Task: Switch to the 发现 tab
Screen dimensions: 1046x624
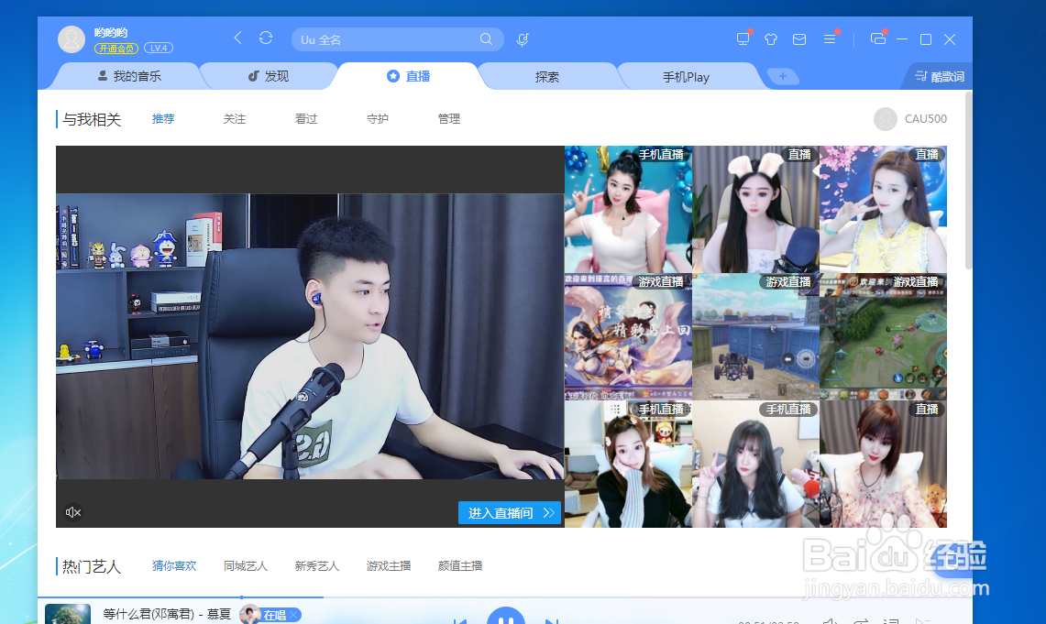Action: coord(269,76)
